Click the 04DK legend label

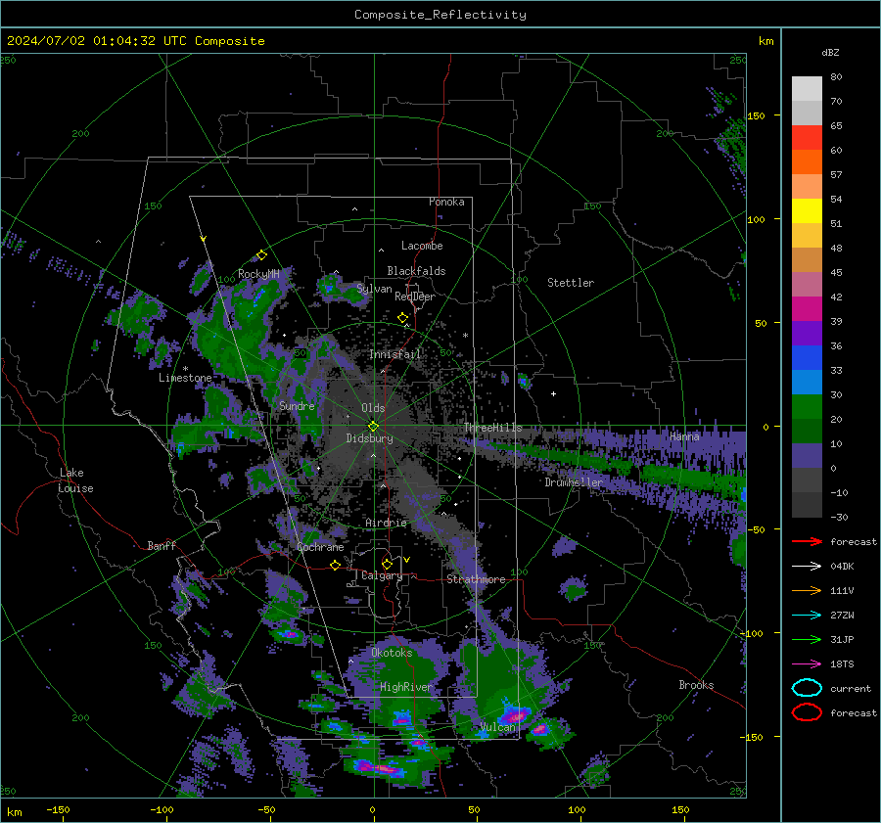pos(842,566)
